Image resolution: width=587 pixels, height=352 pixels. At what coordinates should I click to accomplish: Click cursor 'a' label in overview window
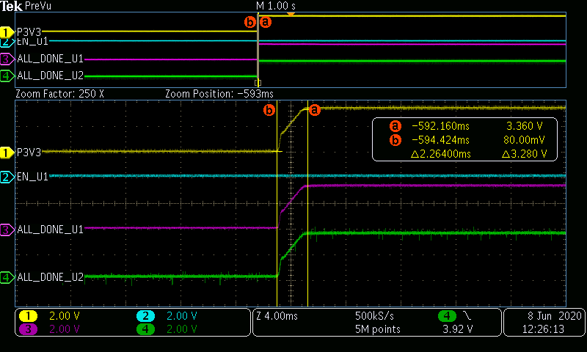265,22
